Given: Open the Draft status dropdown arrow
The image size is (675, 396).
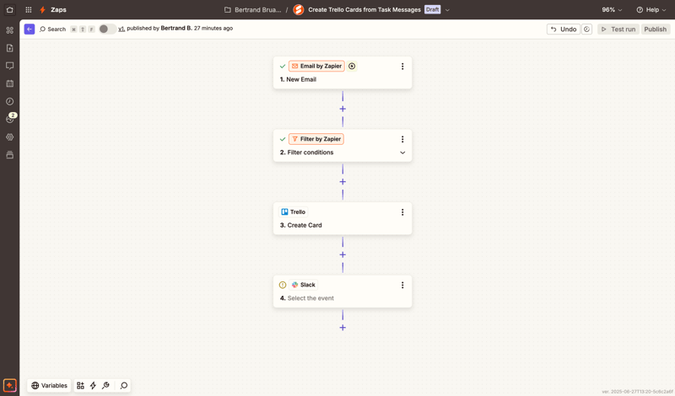Looking at the screenshot, I should (447, 10).
